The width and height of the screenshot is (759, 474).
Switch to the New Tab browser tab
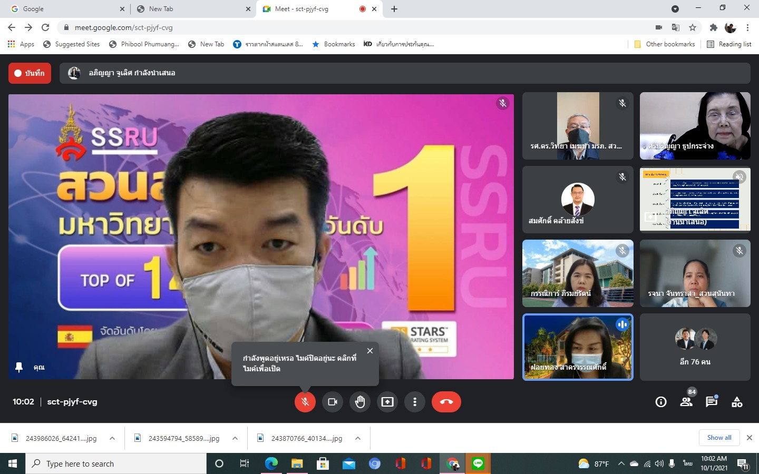coord(190,9)
